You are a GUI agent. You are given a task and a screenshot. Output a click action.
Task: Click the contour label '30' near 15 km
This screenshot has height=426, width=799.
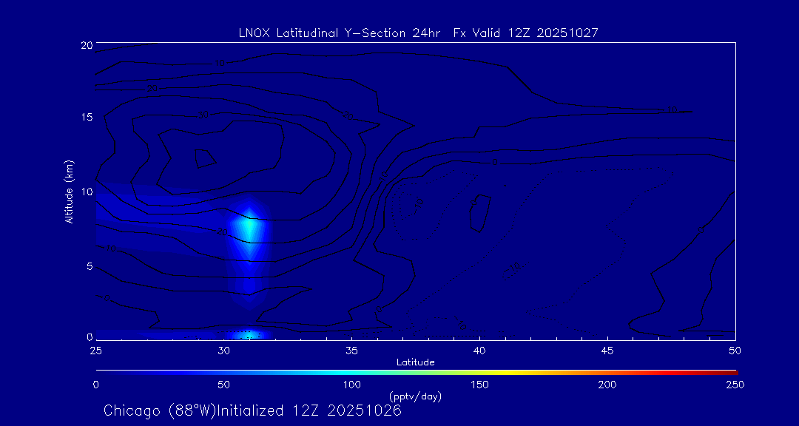pos(204,115)
